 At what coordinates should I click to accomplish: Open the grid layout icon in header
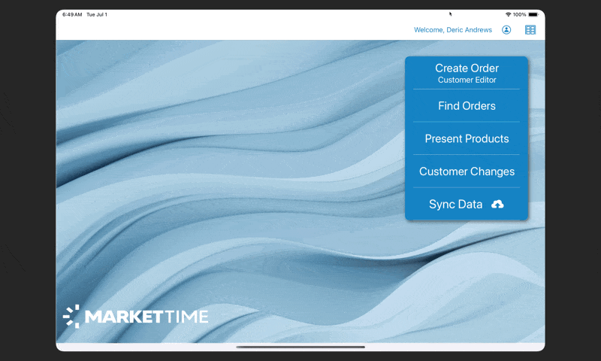tap(530, 30)
